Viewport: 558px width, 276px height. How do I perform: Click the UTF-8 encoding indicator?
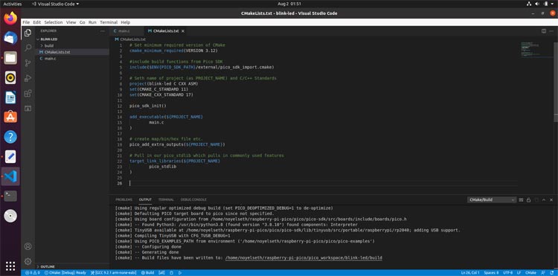click(x=508, y=273)
